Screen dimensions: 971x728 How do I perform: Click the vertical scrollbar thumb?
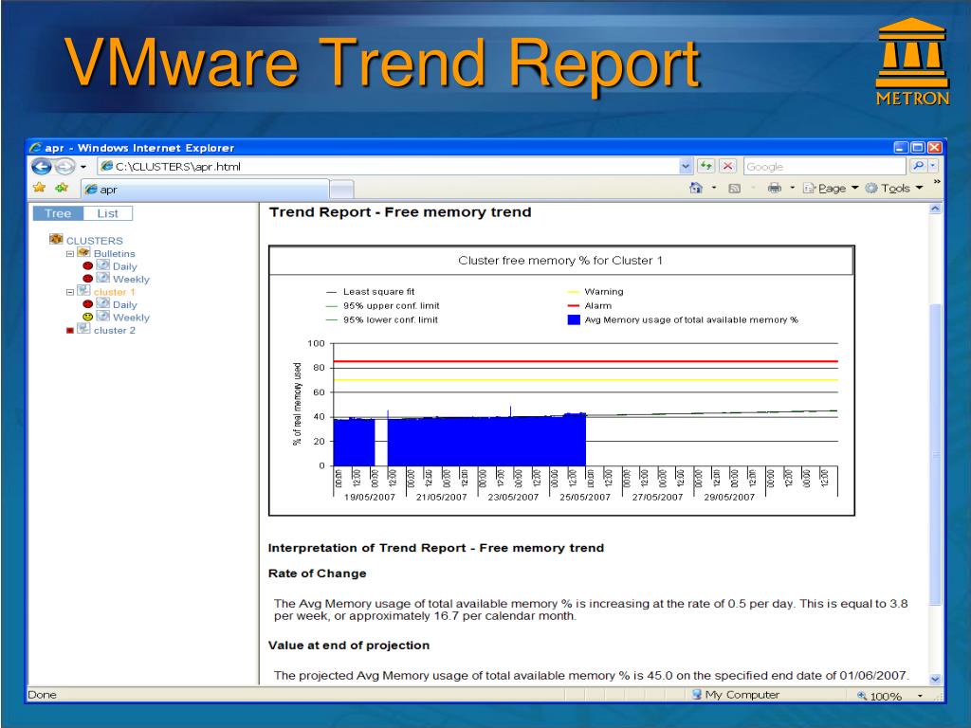click(935, 455)
